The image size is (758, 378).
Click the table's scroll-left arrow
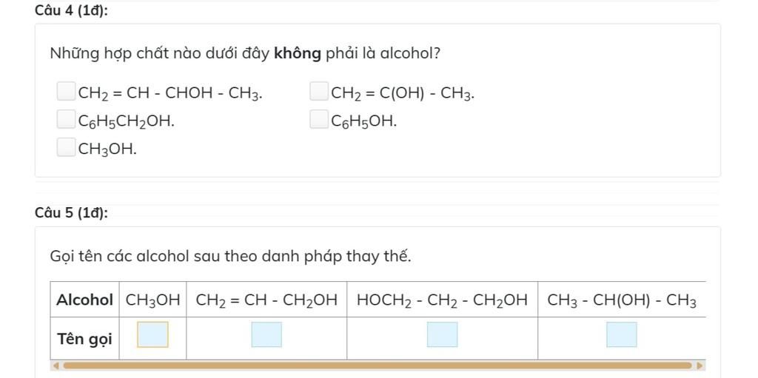53,365
